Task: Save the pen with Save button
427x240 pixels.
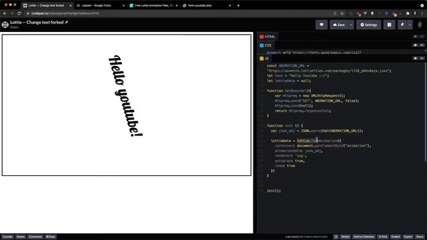Action: tap(339, 25)
